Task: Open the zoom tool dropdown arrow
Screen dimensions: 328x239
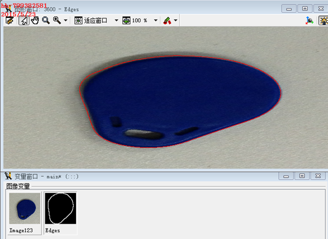Action: click(x=66, y=21)
